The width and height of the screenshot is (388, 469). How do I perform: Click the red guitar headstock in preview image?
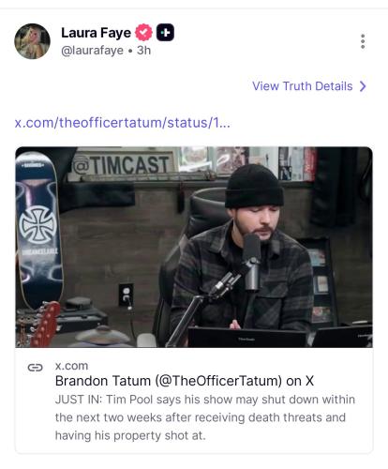click(x=45, y=324)
